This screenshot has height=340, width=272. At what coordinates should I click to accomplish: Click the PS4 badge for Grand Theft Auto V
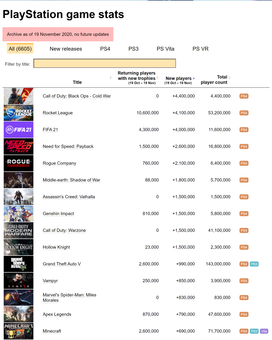[x=244, y=264]
